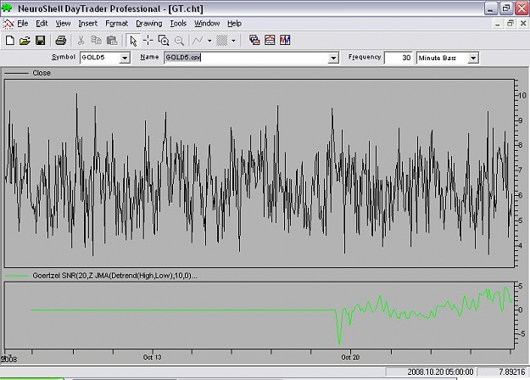Screen dimensions: 530x380
Task: Expand the Symbol GOLD5 dropdown
Action: [125, 58]
